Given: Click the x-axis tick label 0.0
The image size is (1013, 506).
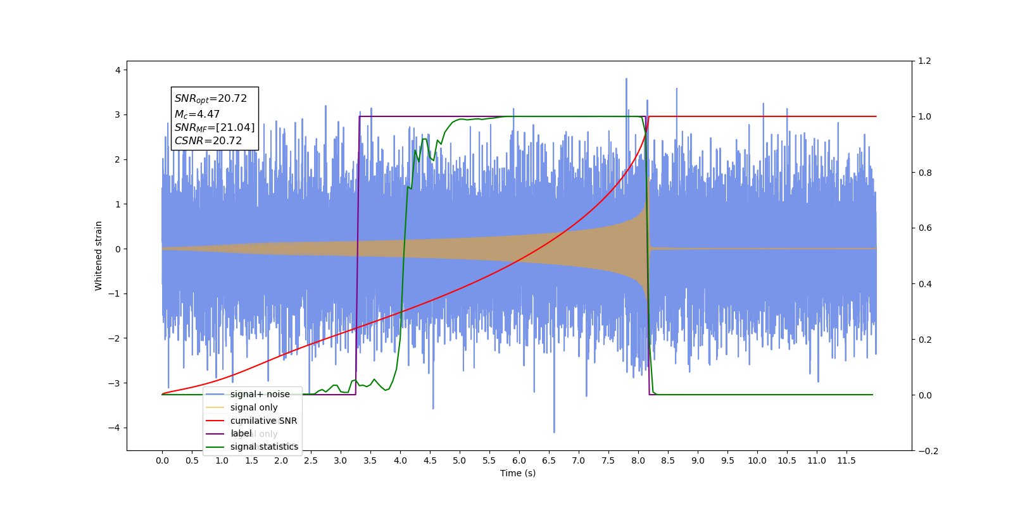Looking at the screenshot, I should (x=162, y=460).
